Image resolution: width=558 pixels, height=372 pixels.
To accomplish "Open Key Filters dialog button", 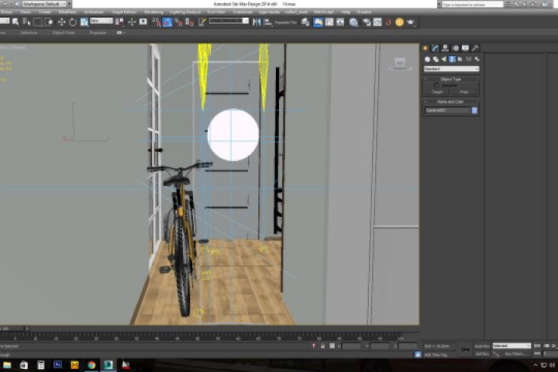I will tap(515, 354).
